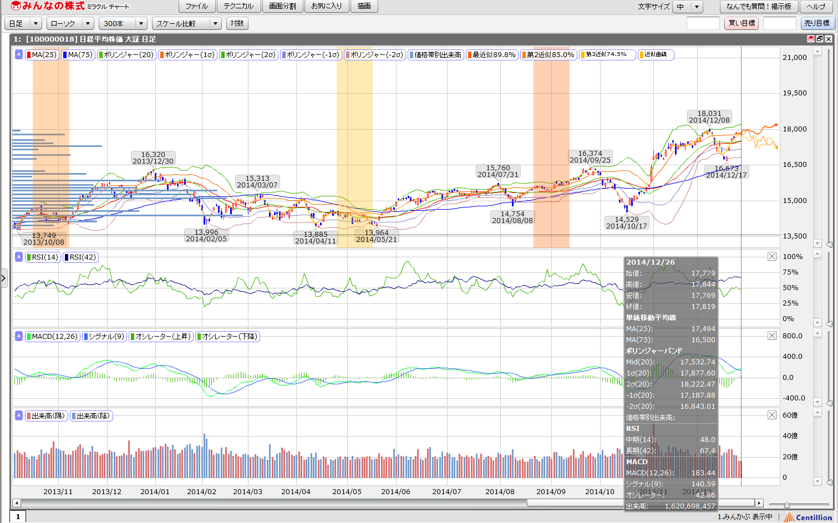Collapse the MACD legend with its arrow icon

click(x=19, y=336)
